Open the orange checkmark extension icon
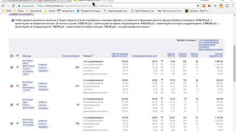 pyautogui.click(x=204, y=6)
